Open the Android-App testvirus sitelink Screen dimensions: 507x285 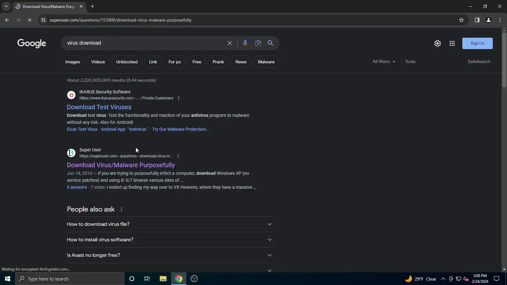point(125,129)
